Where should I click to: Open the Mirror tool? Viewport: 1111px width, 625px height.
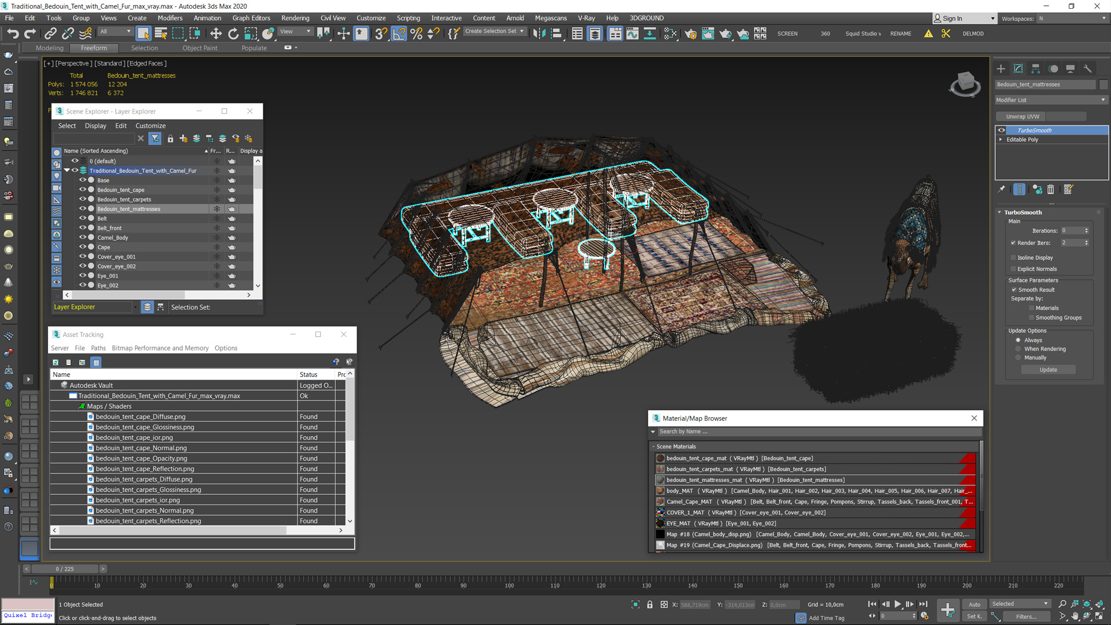pos(539,34)
